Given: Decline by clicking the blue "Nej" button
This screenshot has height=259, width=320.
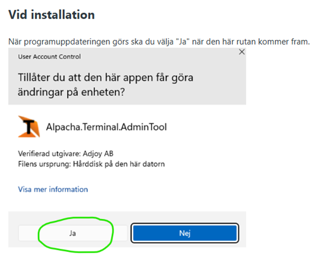Looking at the screenshot, I should pos(185,233).
